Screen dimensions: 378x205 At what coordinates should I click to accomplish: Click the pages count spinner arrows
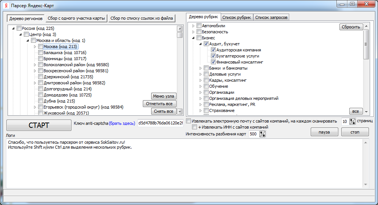click(x=352, y=121)
